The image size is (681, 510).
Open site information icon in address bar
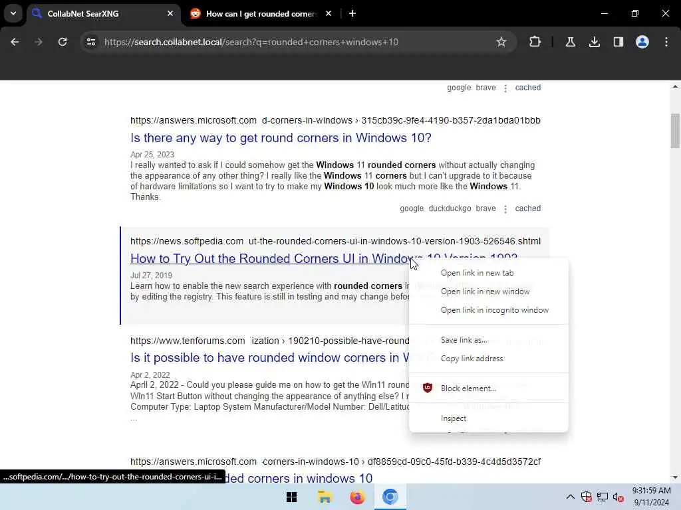click(x=90, y=42)
